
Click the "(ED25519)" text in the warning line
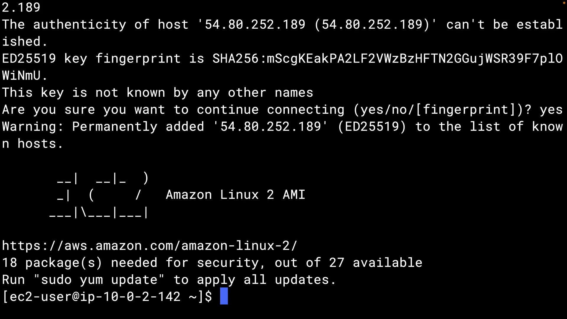(x=372, y=127)
